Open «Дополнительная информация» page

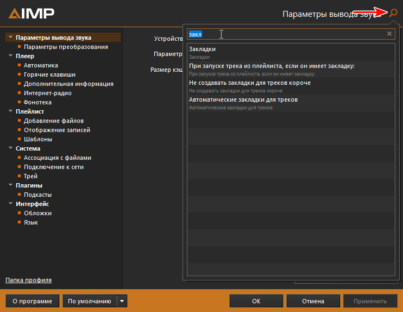[68, 84]
